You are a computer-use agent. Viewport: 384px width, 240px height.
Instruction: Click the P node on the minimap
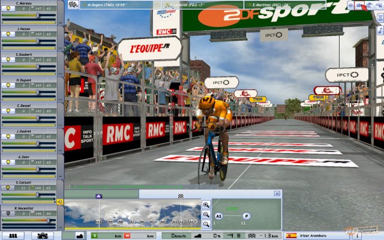pos(247,216)
